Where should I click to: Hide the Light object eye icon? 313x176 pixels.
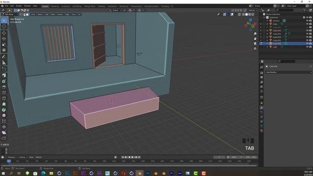[307, 47]
